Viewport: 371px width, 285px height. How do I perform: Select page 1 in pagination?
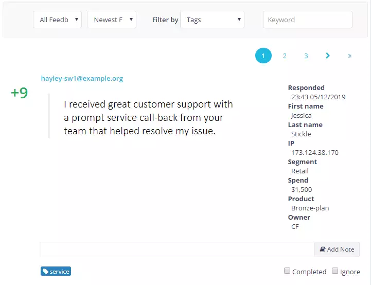(263, 56)
